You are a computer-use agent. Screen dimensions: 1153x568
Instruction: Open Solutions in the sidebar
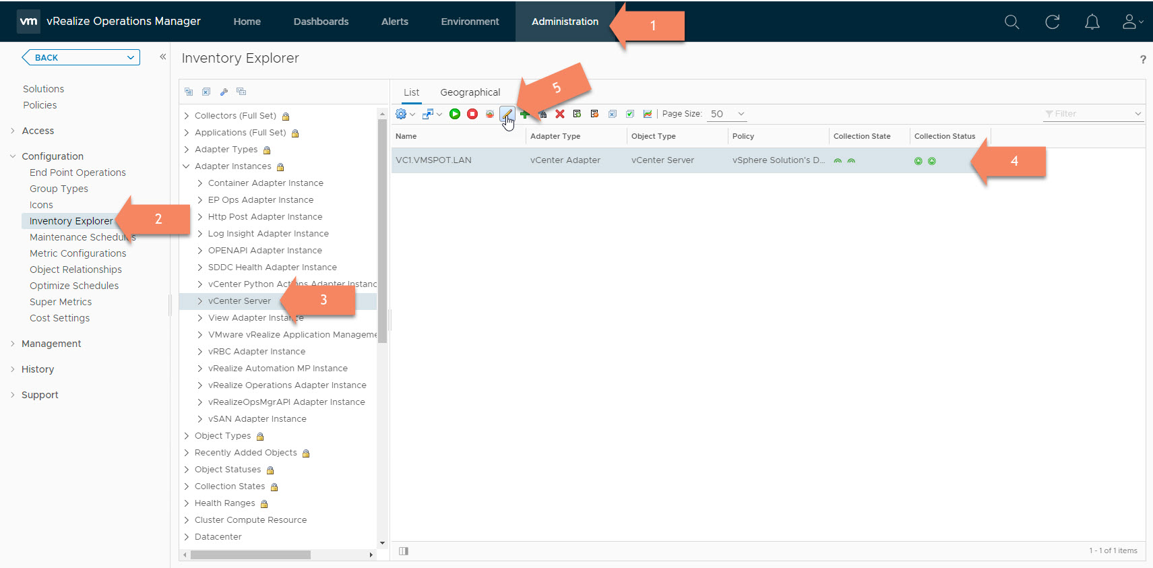(x=44, y=89)
